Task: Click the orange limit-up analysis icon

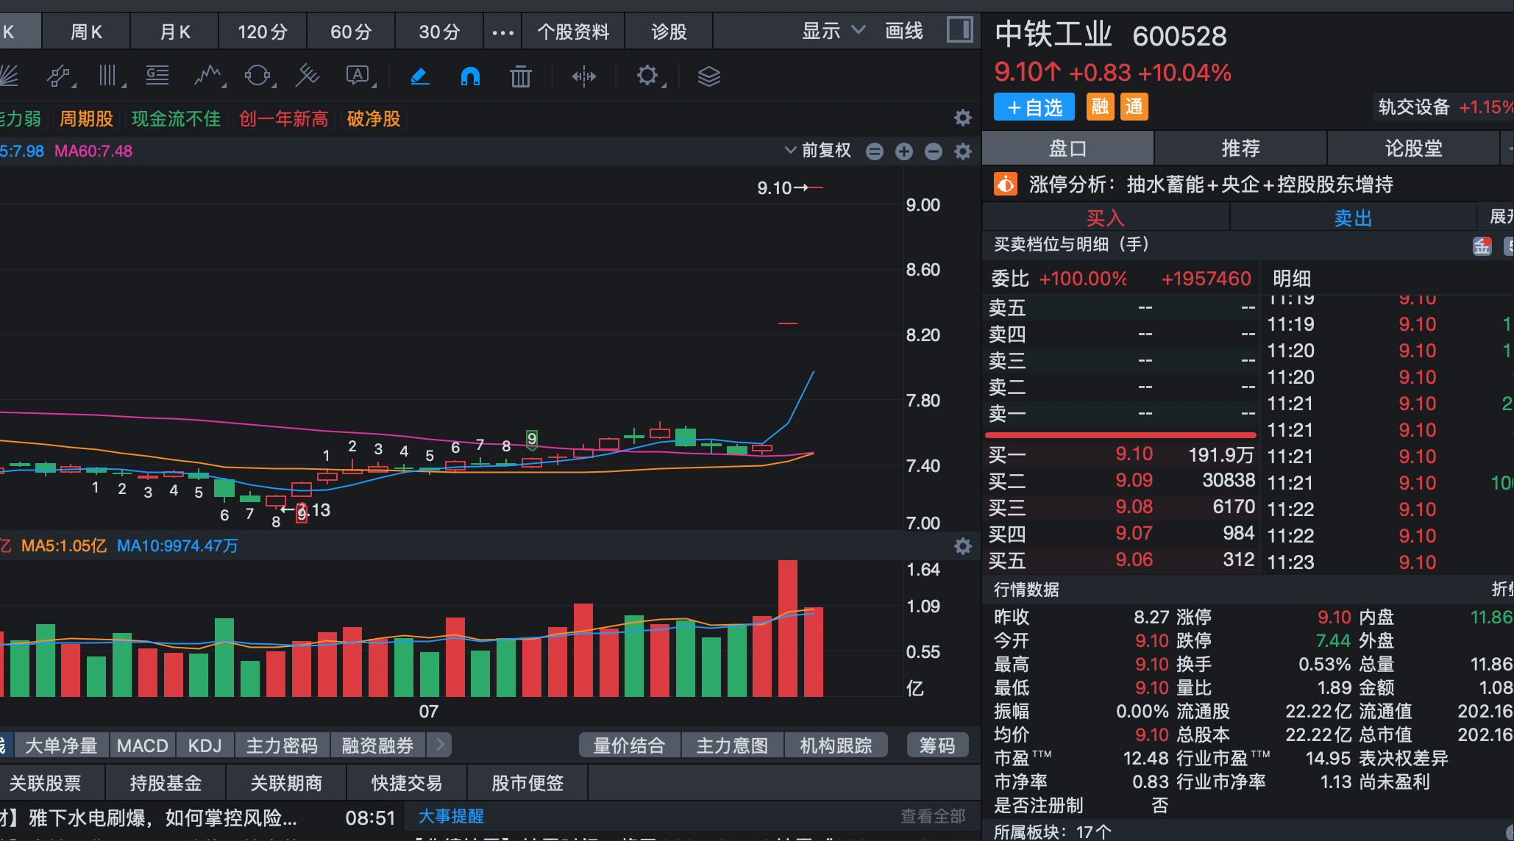Action: (x=1006, y=184)
